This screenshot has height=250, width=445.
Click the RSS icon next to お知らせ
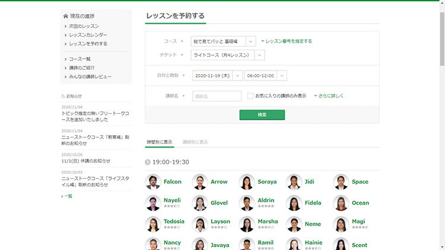point(63,96)
